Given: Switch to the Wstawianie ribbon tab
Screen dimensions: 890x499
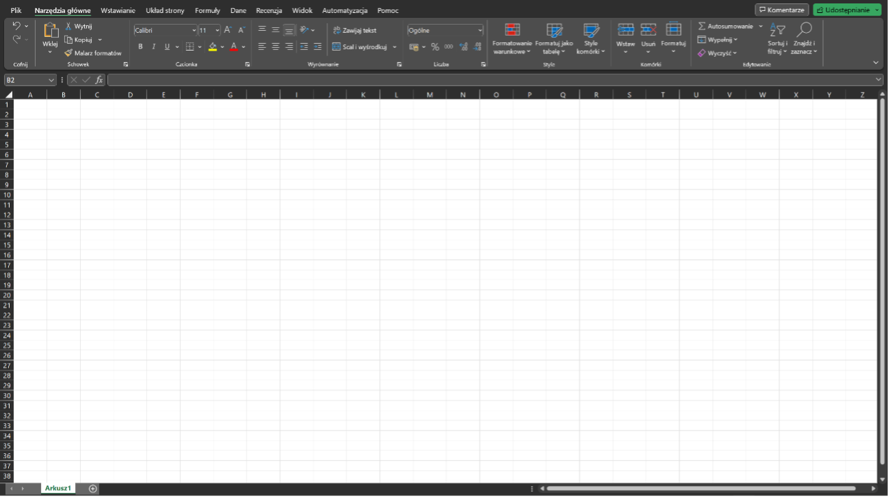Looking at the screenshot, I should coord(118,10).
